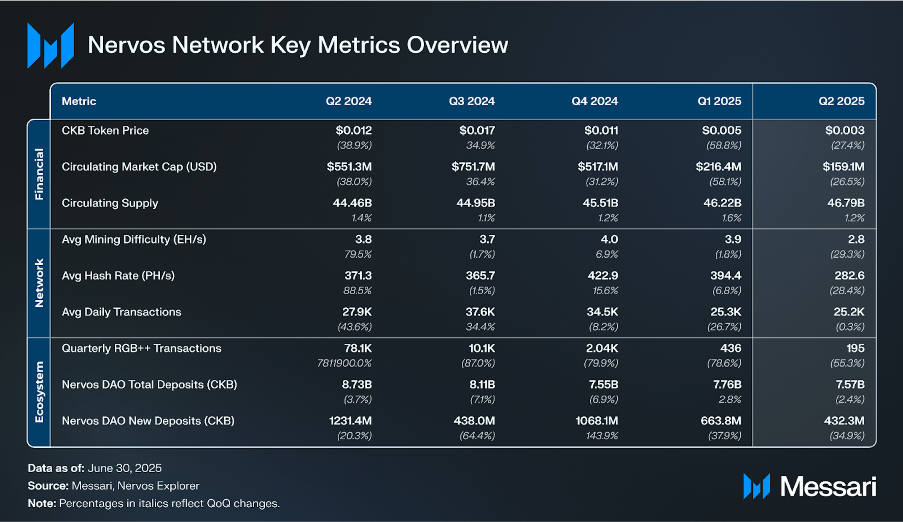Click the '371.3' hash rate value

[358, 276]
